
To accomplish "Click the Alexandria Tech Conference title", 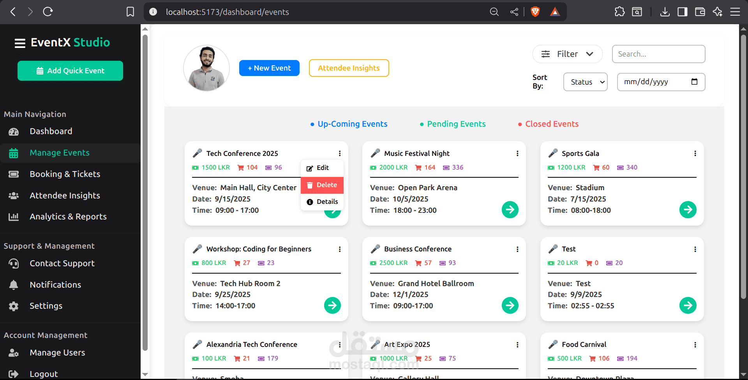I will (x=252, y=345).
